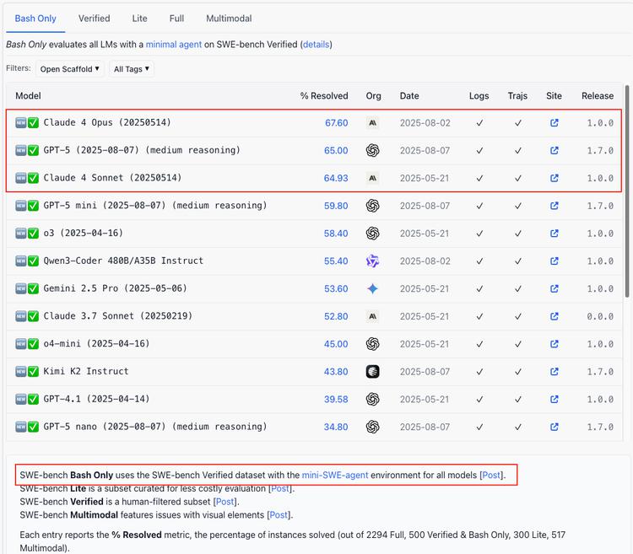633x554 pixels.
Task: Click the Logs checkmark for GPT-5 mini
Action: (479, 206)
